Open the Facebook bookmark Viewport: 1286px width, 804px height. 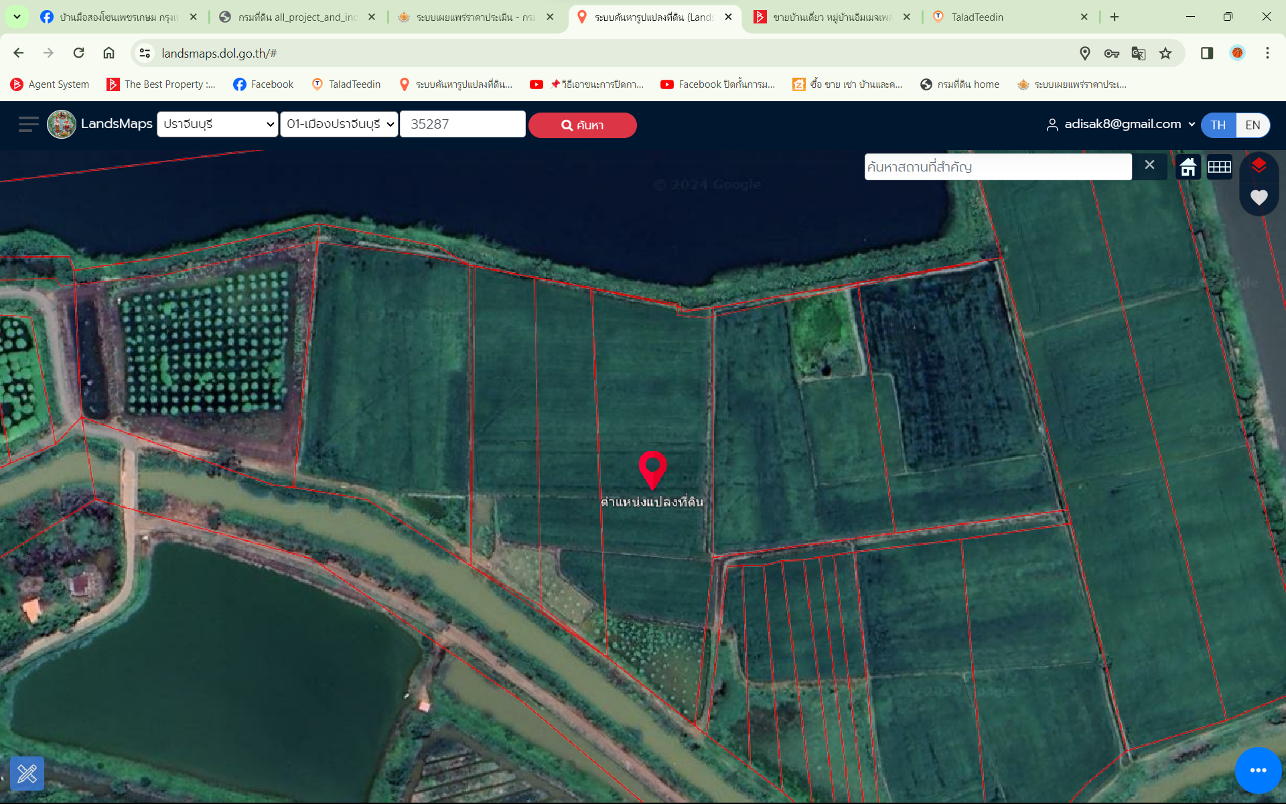point(263,84)
